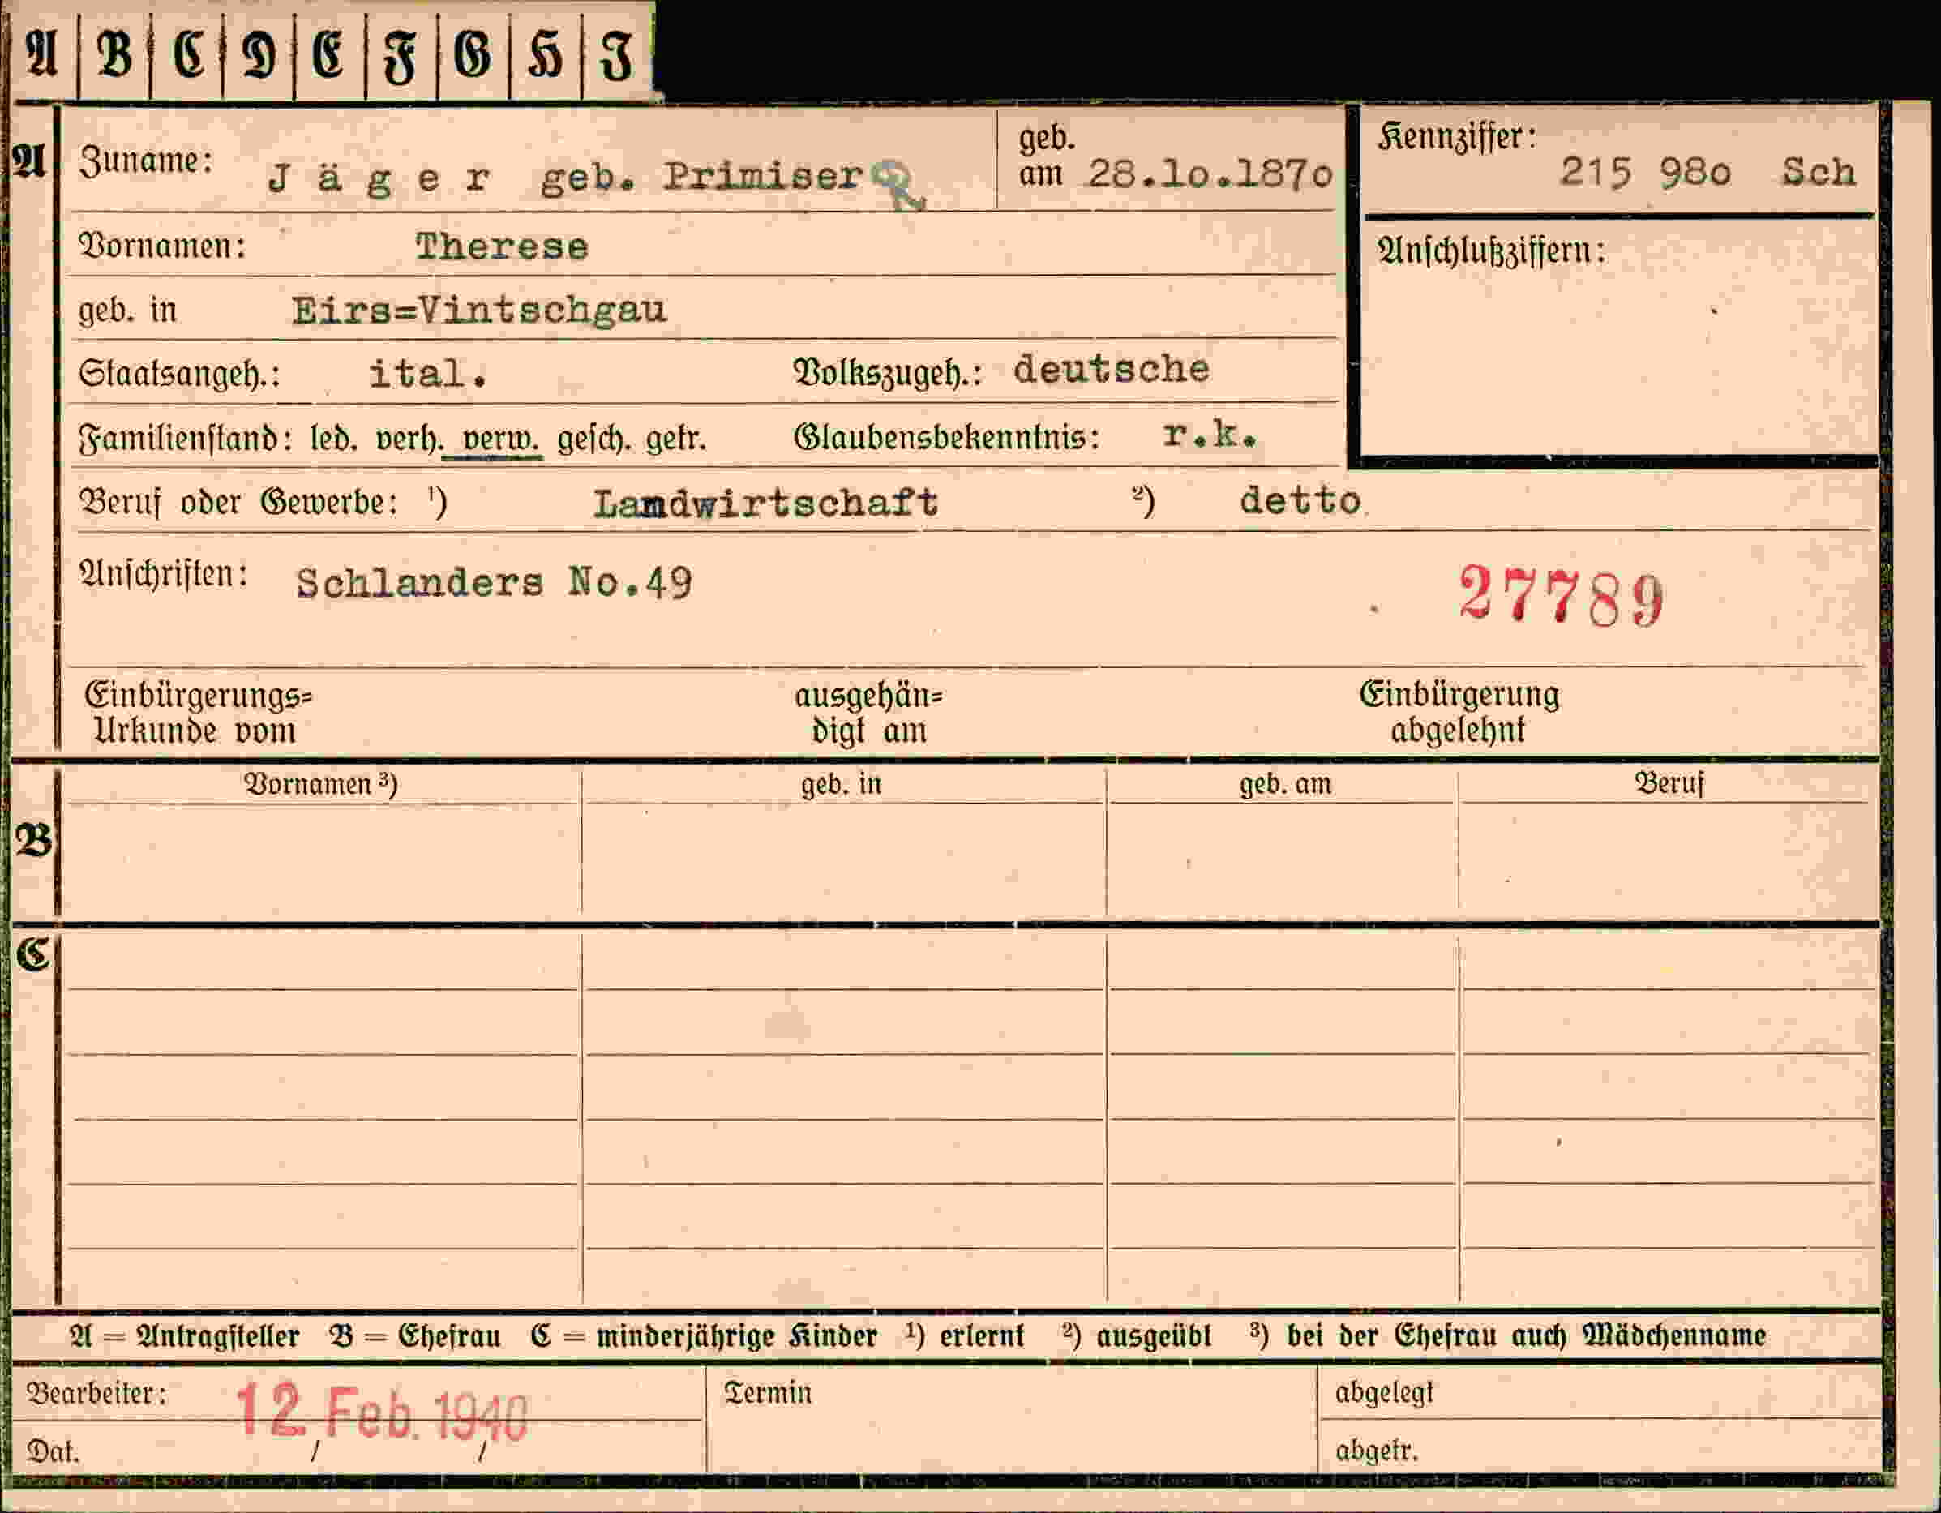Image resolution: width=1941 pixels, height=1513 pixels.
Task: Select the index tab lettered G
Action: 473,55
